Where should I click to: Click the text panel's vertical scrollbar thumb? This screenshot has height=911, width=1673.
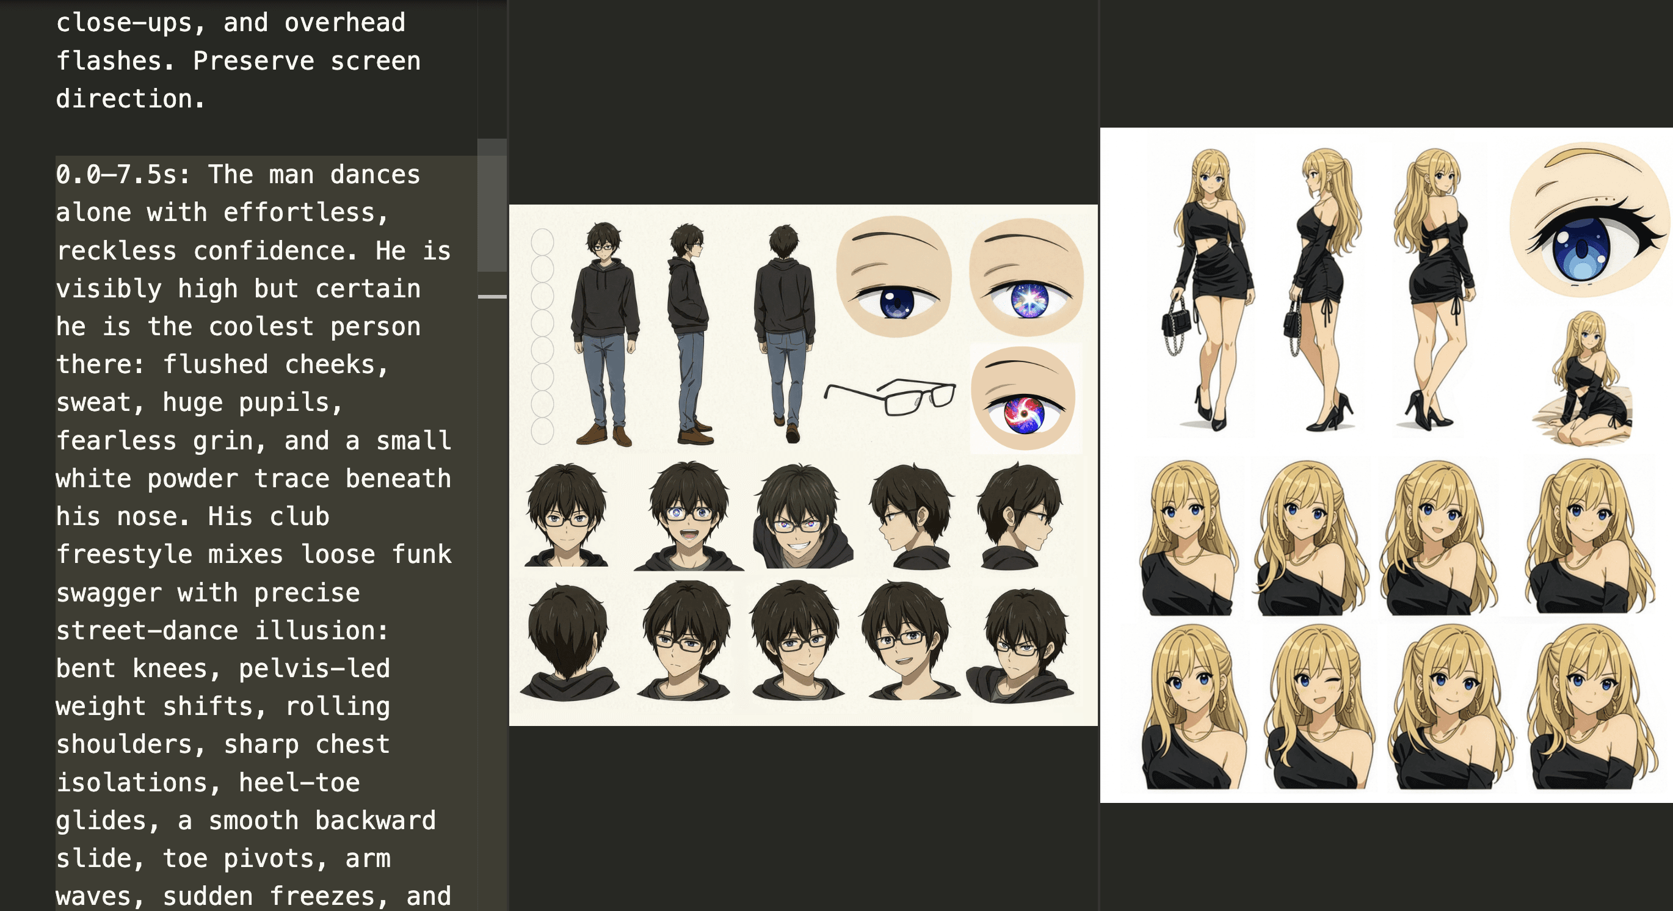click(492, 205)
